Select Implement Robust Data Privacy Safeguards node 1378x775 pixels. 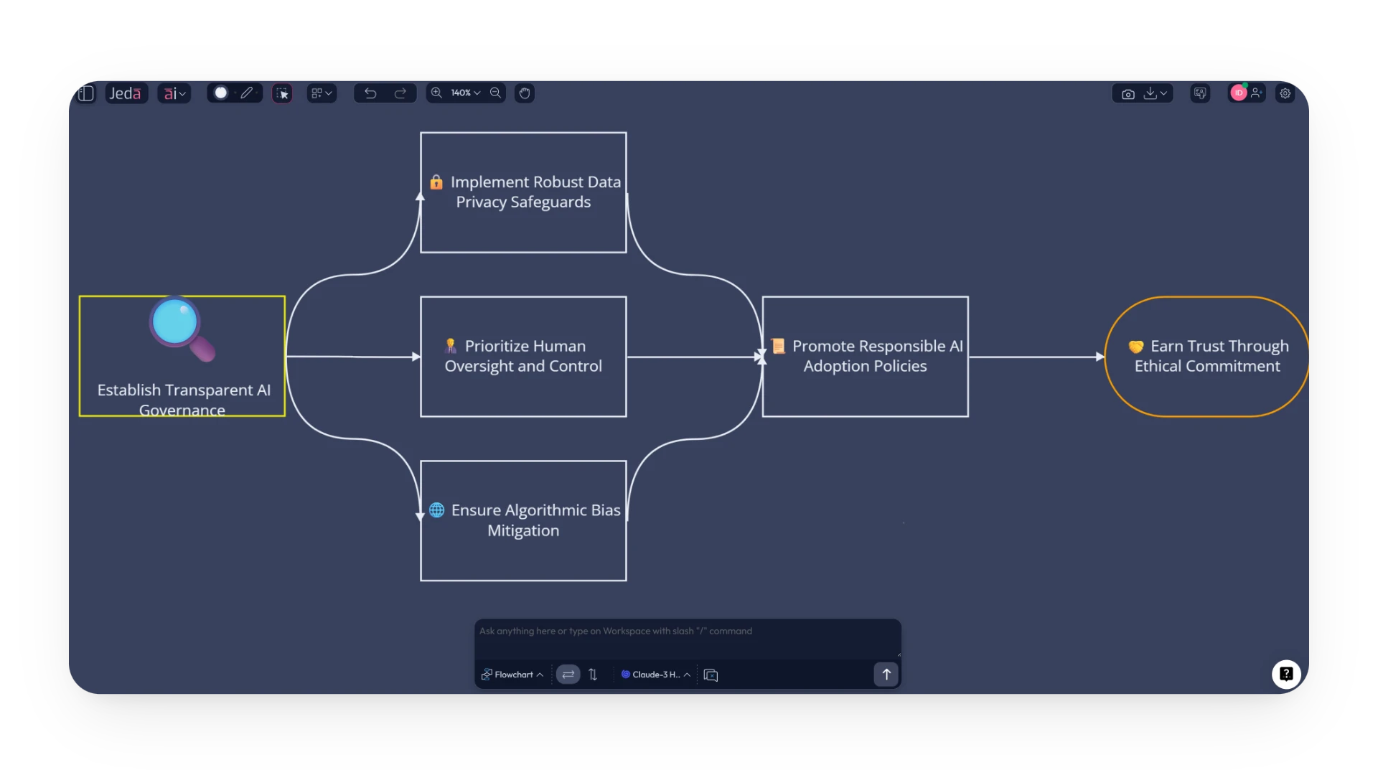pyautogui.click(x=523, y=192)
